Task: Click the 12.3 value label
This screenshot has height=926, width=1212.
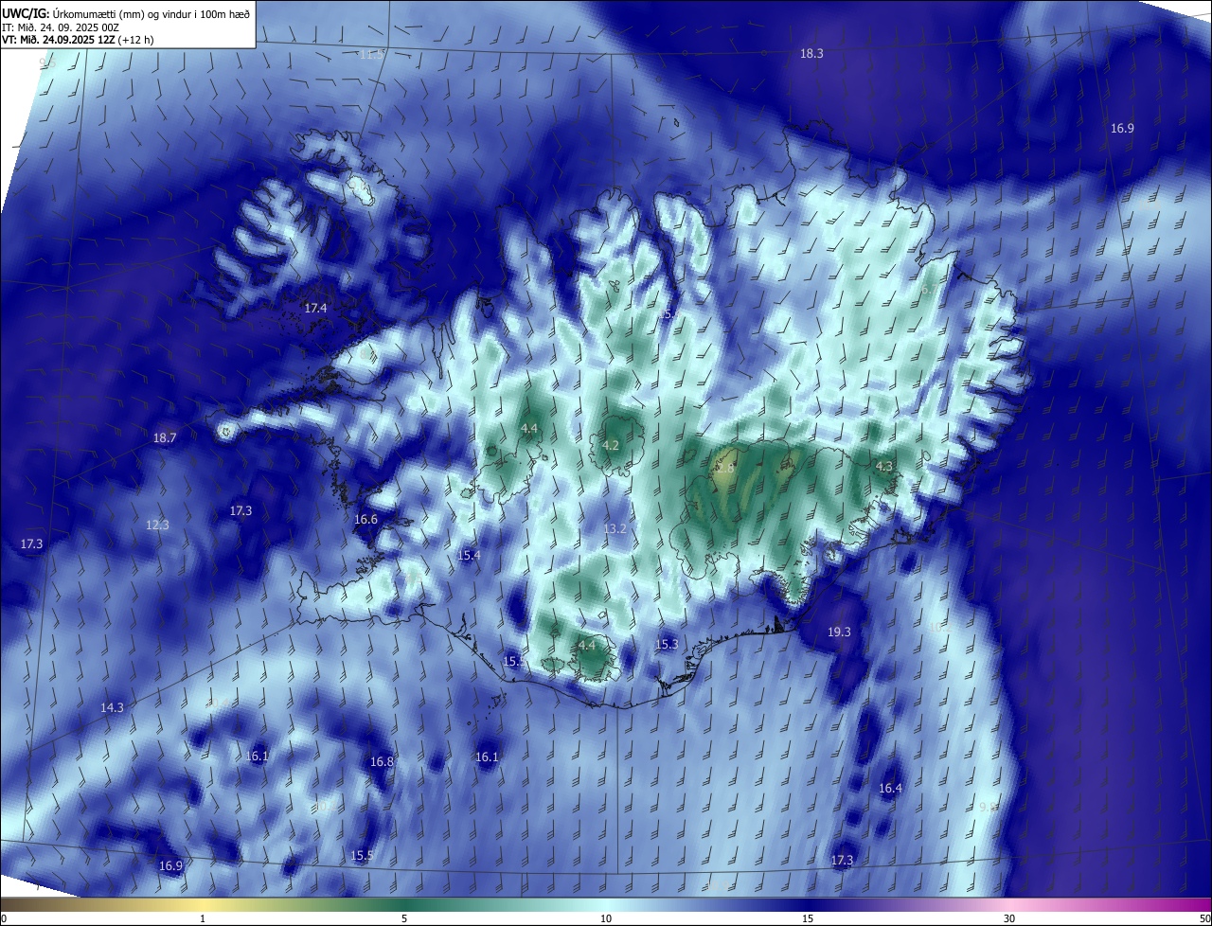Action: click(x=157, y=525)
